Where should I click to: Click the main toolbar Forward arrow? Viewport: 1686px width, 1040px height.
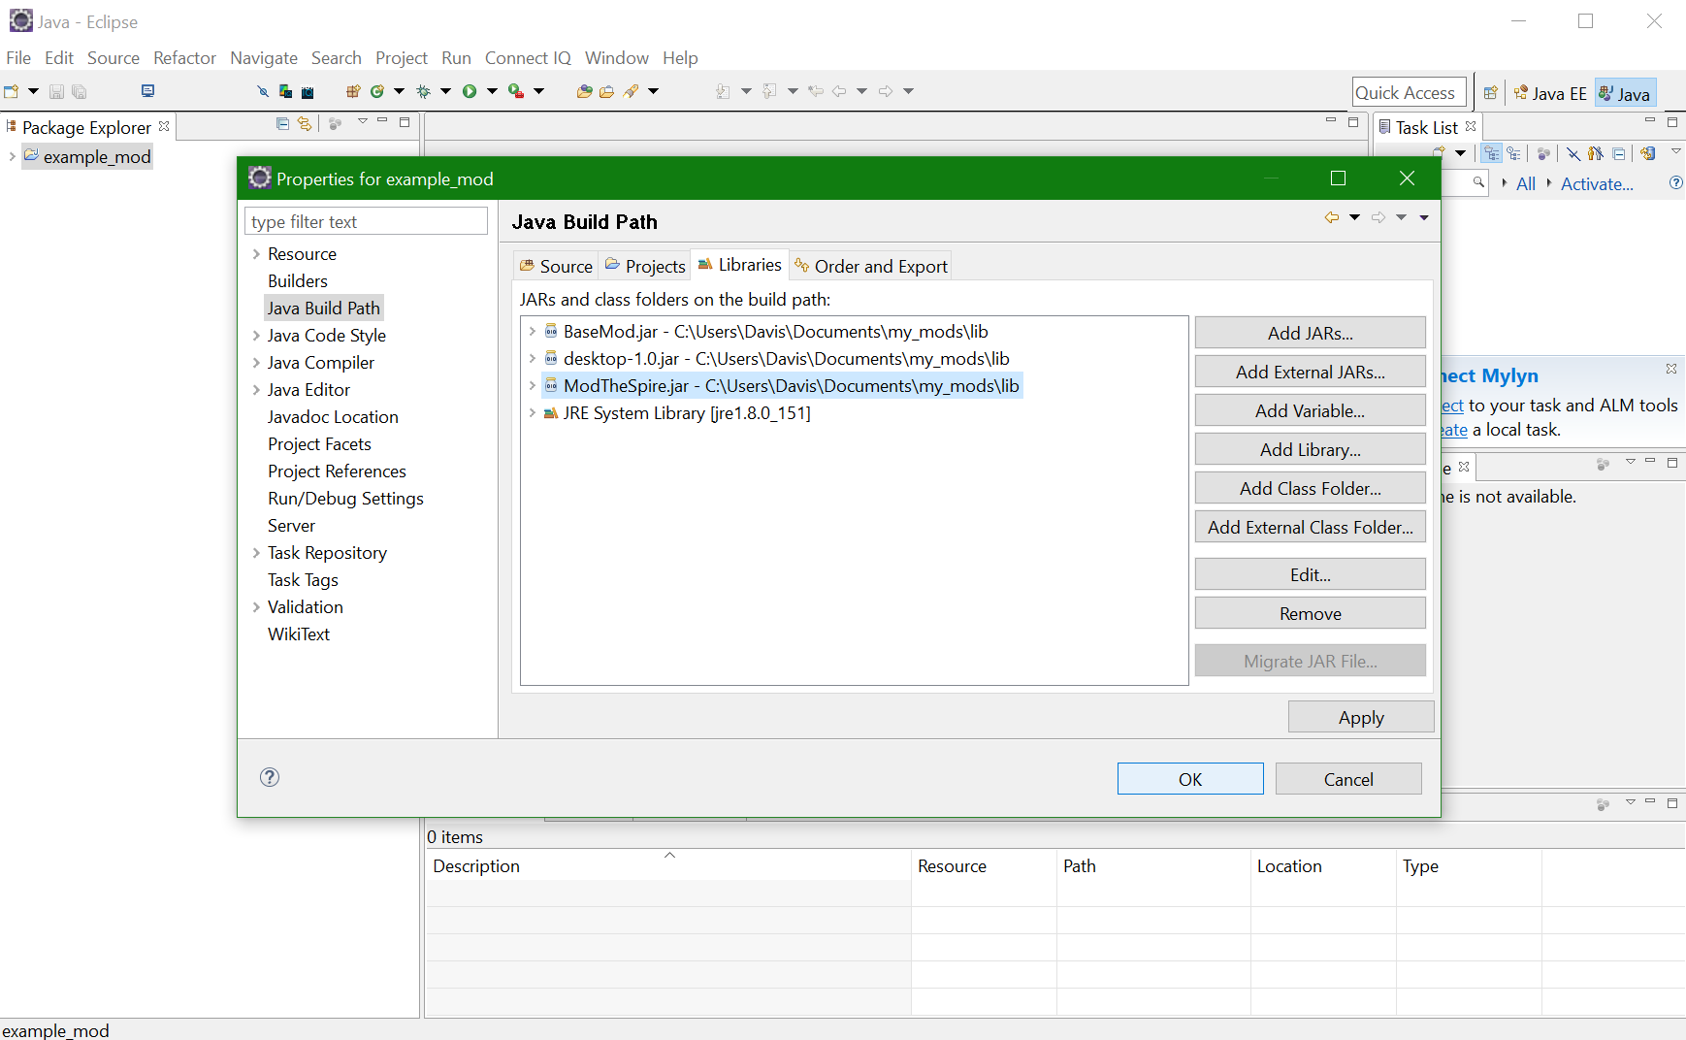[886, 91]
